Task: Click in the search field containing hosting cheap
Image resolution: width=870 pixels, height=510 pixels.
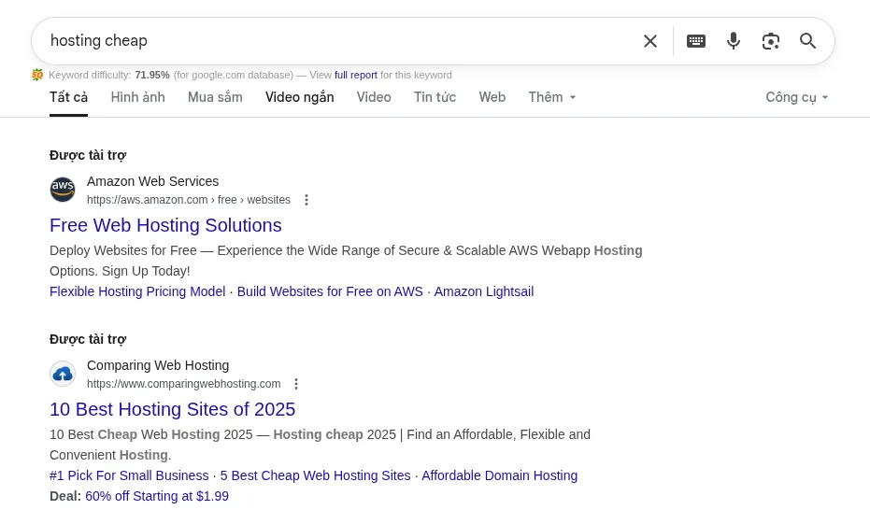Action: (336, 41)
